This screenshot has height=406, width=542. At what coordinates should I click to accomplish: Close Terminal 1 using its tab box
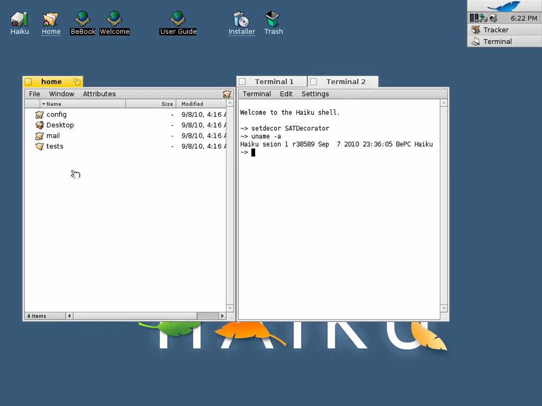tap(242, 82)
